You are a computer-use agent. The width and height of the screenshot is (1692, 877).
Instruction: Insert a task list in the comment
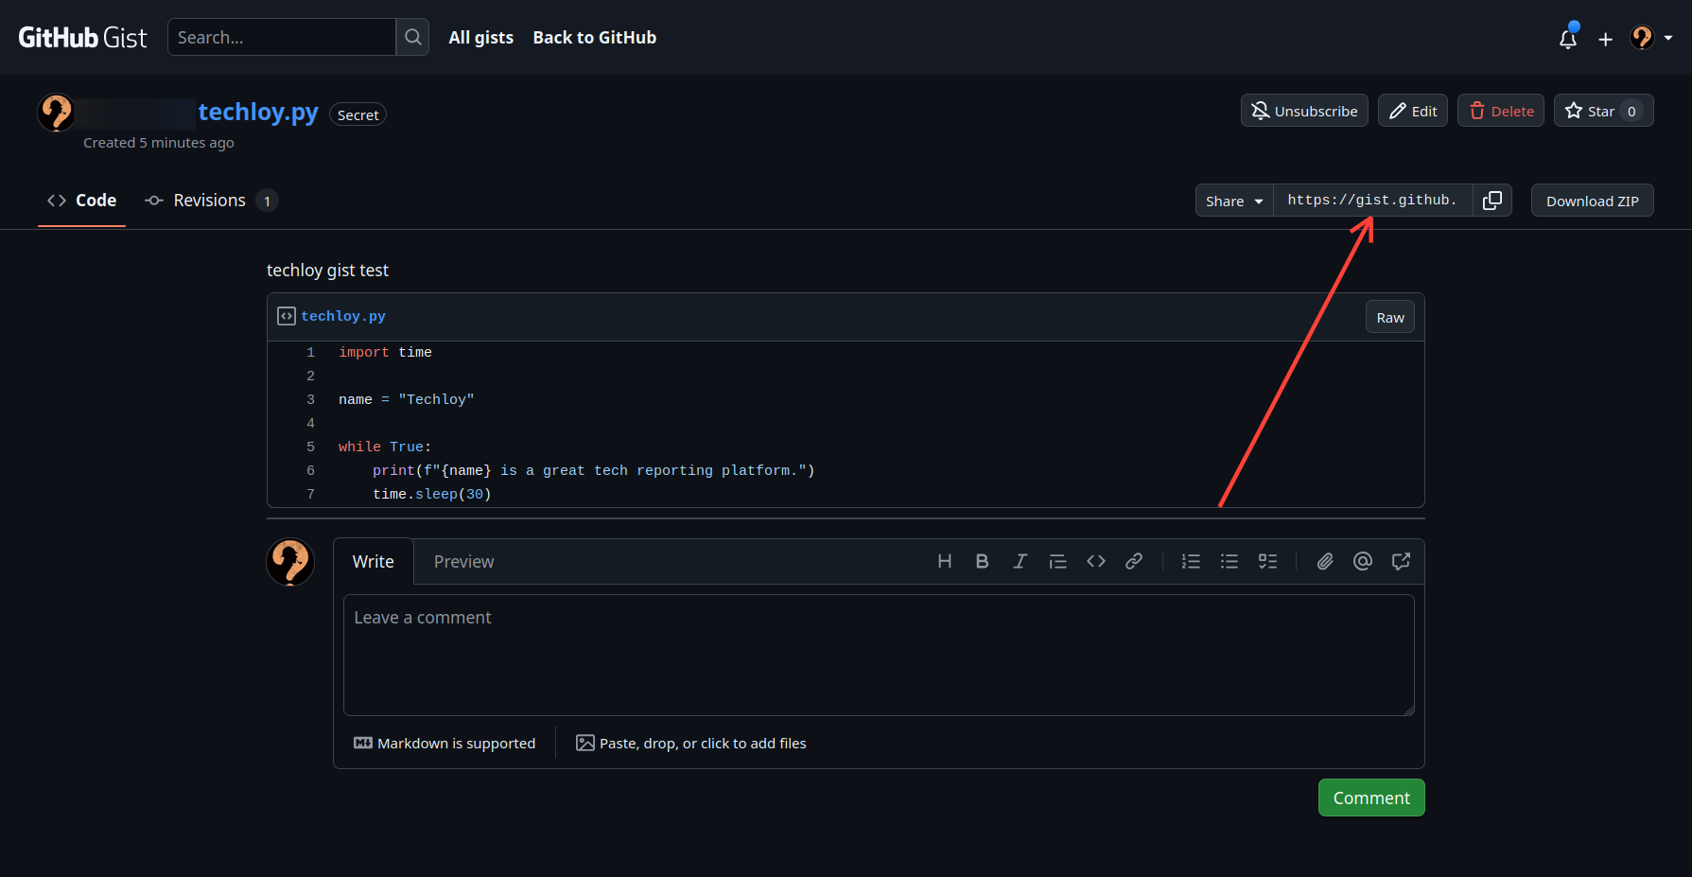[x=1267, y=561]
